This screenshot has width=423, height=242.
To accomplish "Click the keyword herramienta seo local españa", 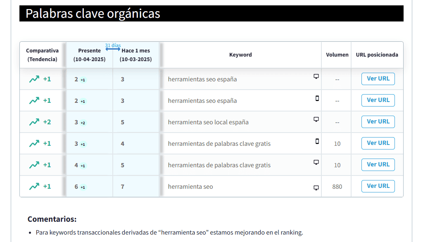I will pos(208,122).
